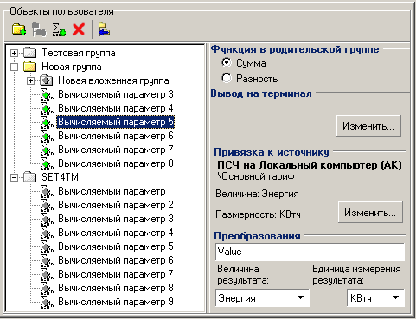Viewport: 416px width, 319px height.
Task: Select Вычисляемый параметр 7 under Новая группа
Action: click(x=116, y=150)
